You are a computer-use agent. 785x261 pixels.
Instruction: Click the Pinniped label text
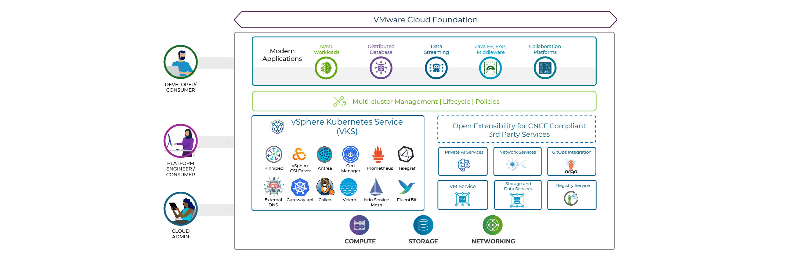[x=274, y=168]
